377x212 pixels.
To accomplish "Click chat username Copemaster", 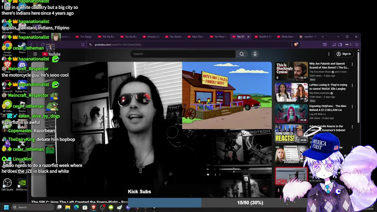I will [20, 130].
